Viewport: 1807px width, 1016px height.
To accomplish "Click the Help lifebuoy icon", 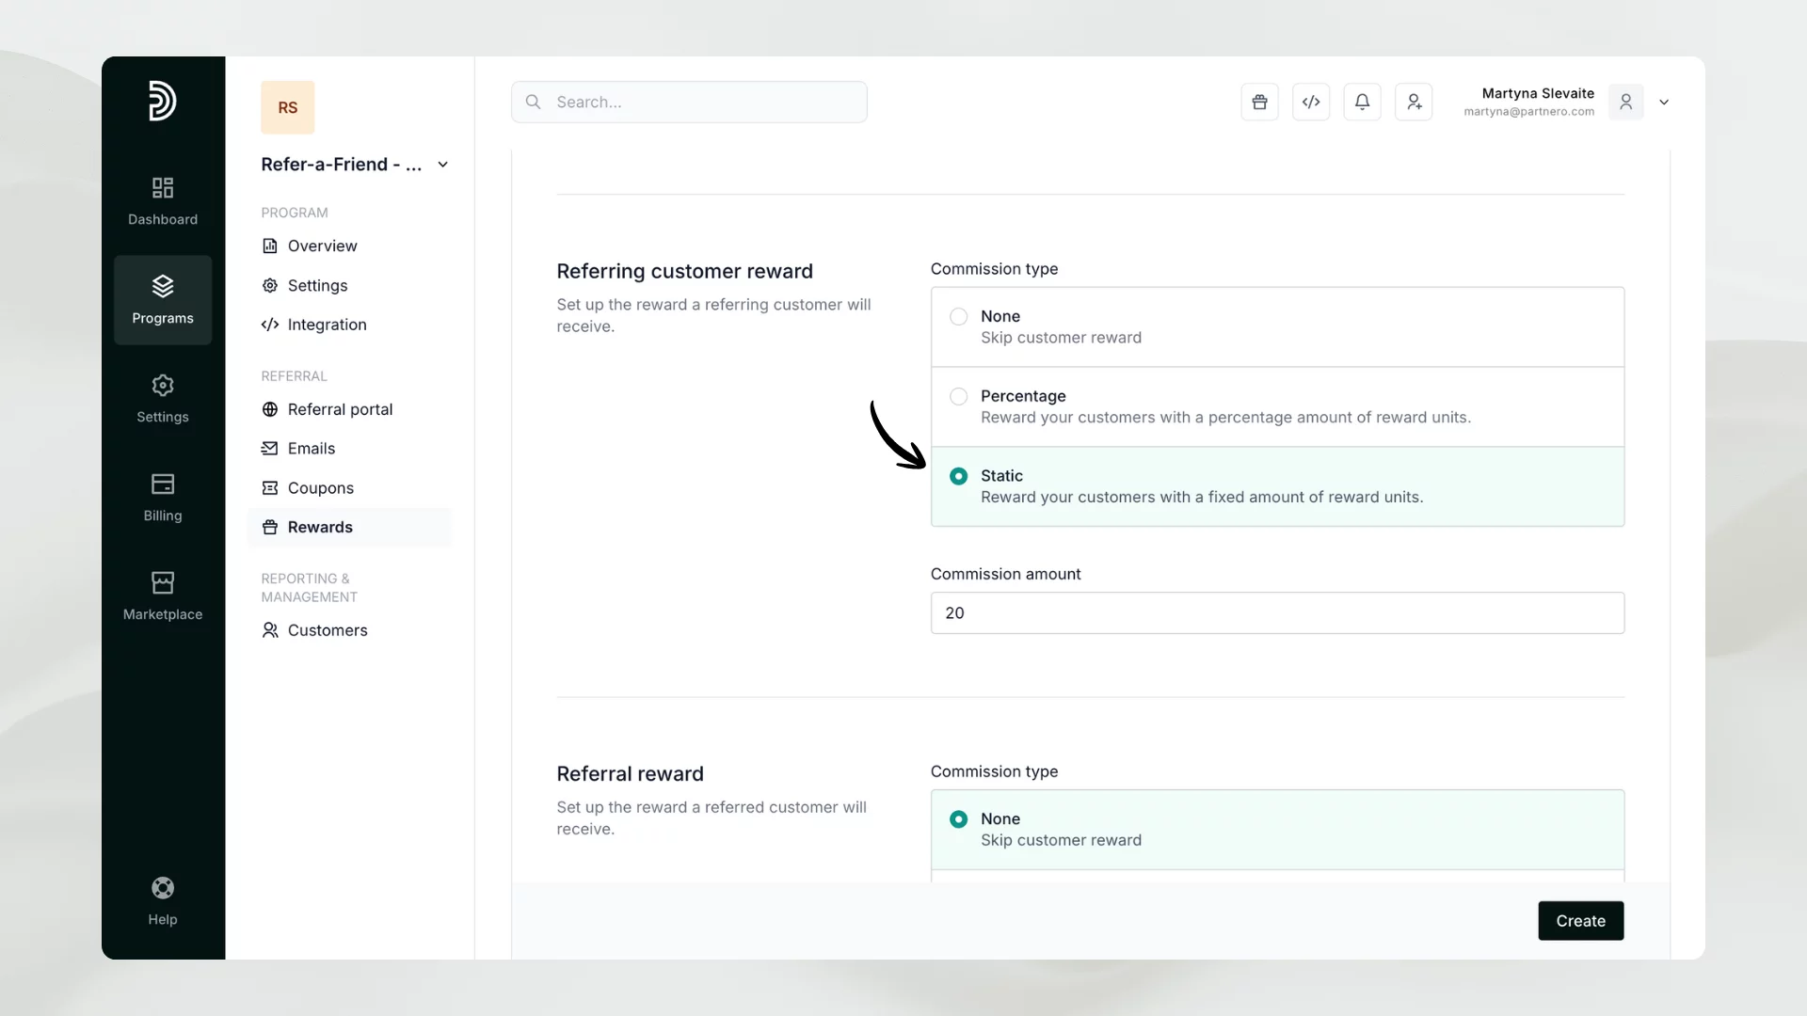I will coord(163,888).
